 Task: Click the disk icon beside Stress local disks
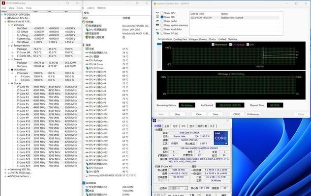point(157,29)
